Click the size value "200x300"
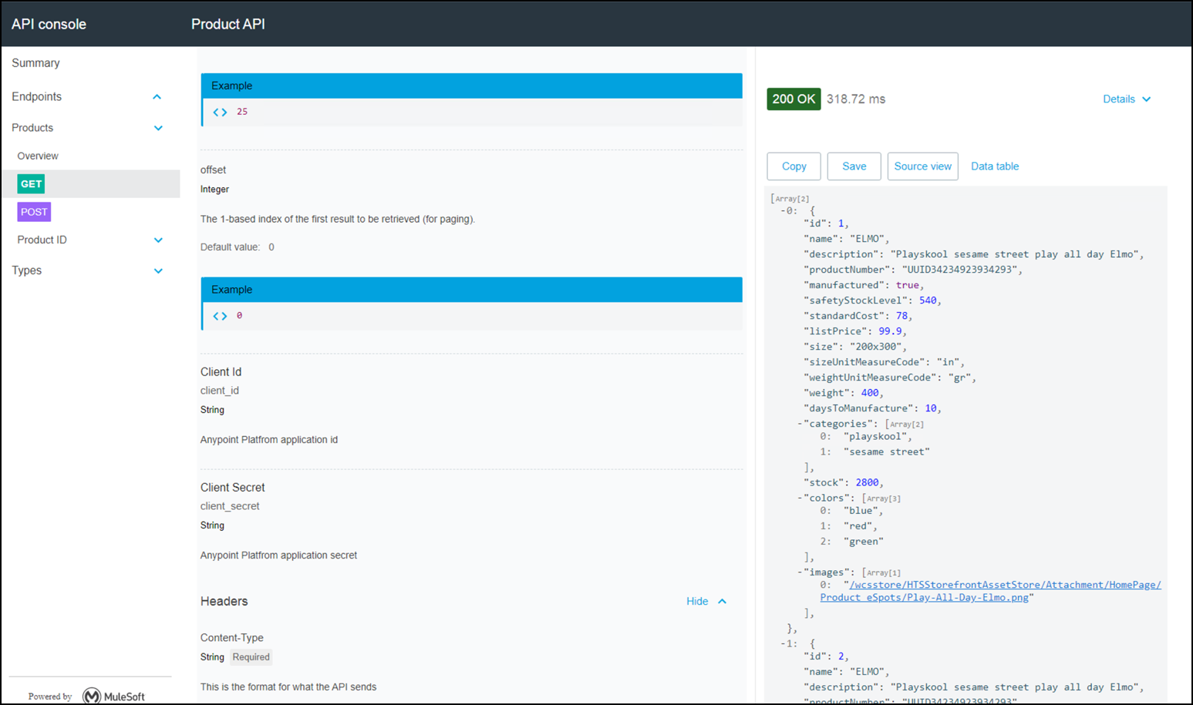 tap(875, 347)
